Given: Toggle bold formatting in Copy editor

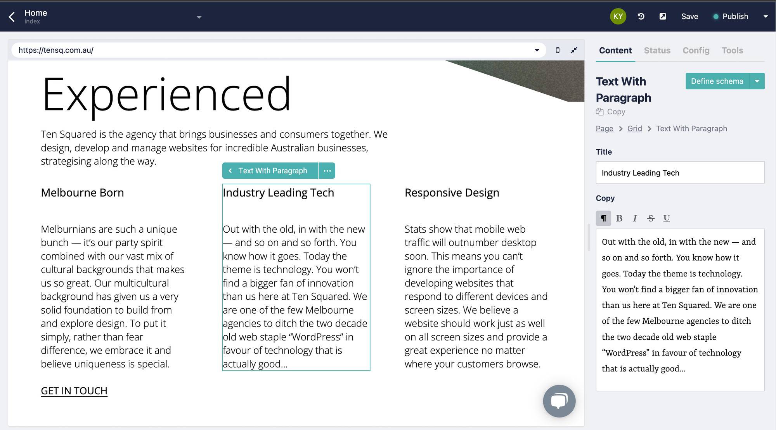Looking at the screenshot, I should (619, 218).
